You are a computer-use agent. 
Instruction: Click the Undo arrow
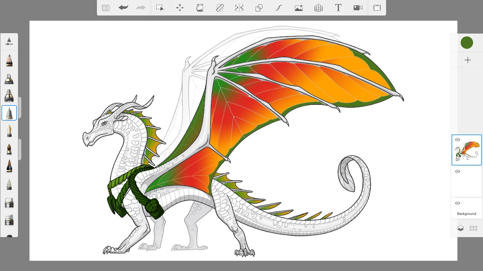point(123,8)
